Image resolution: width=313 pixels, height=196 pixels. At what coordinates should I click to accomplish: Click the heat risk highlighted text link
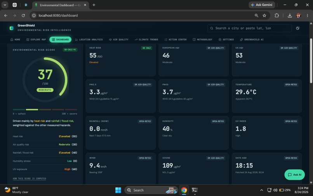coord(40,121)
